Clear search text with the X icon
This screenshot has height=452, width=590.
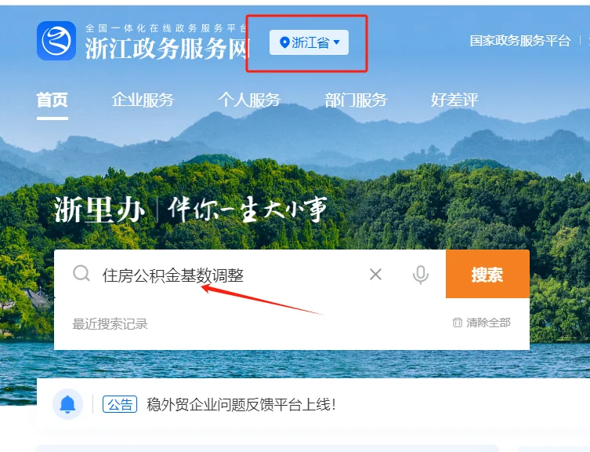375,275
